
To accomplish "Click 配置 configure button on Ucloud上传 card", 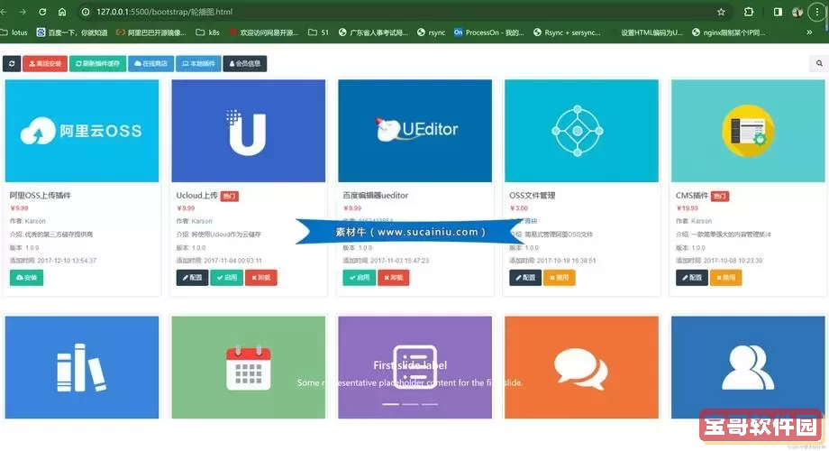I will click(192, 278).
